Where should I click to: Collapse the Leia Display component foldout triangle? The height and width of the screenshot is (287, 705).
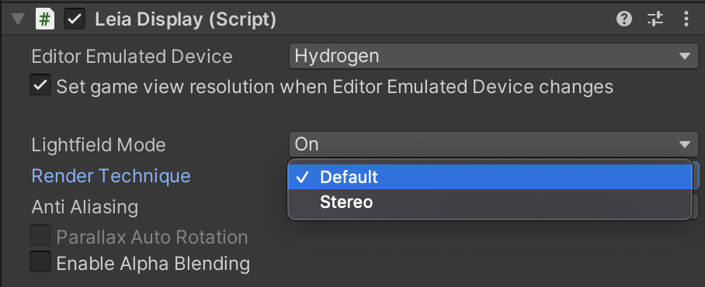[18, 19]
